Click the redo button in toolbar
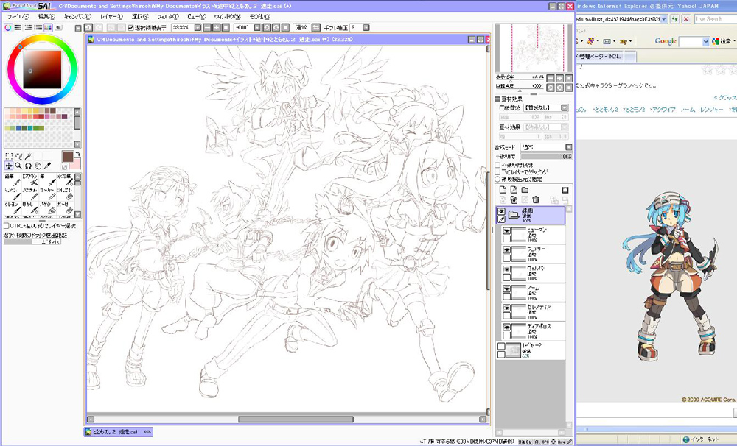This screenshot has height=446, width=737. pos(99,28)
